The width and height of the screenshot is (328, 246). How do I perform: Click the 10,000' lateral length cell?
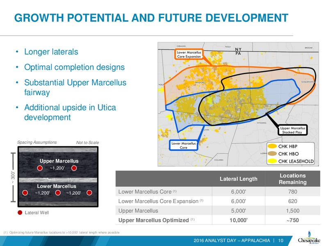point(239,220)
